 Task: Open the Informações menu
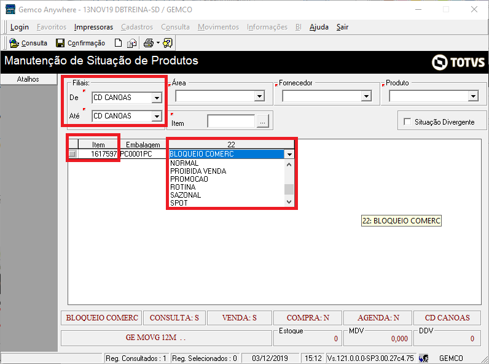coord(267,27)
